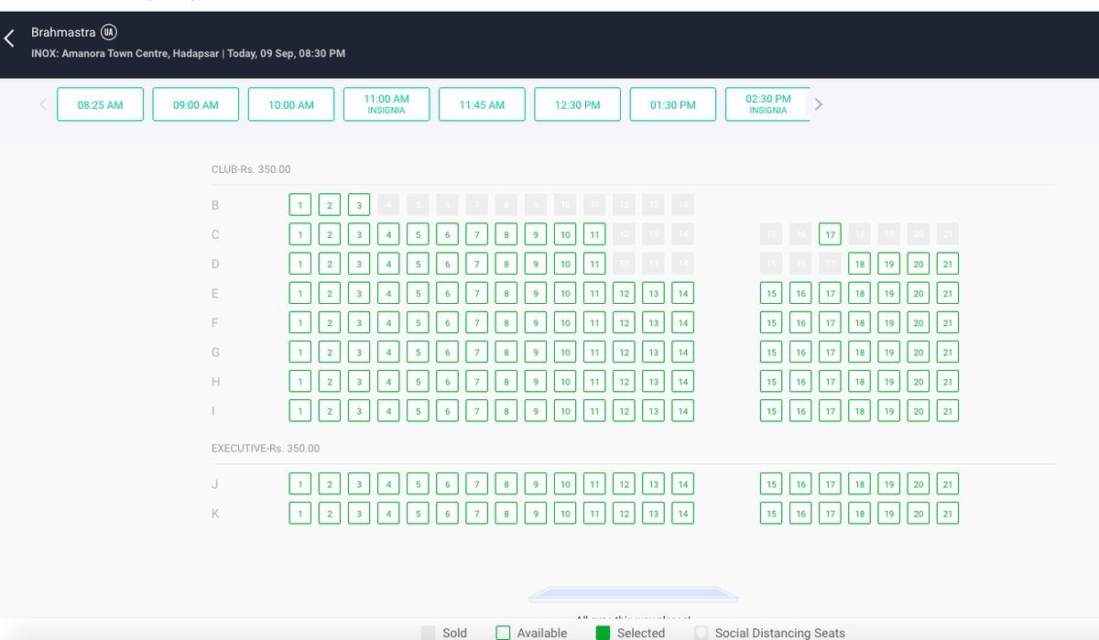Select seat 13 in row G
1099x640 pixels.
(653, 352)
